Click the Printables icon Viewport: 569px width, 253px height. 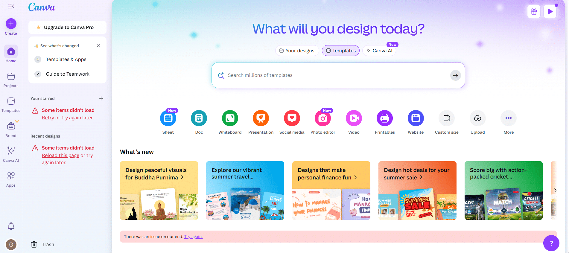pyautogui.click(x=385, y=118)
